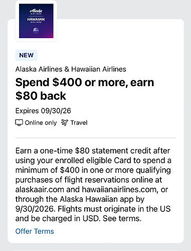191x251 pixels.
Task: Tap the Spend $400 or more headline
Action: (x=85, y=89)
